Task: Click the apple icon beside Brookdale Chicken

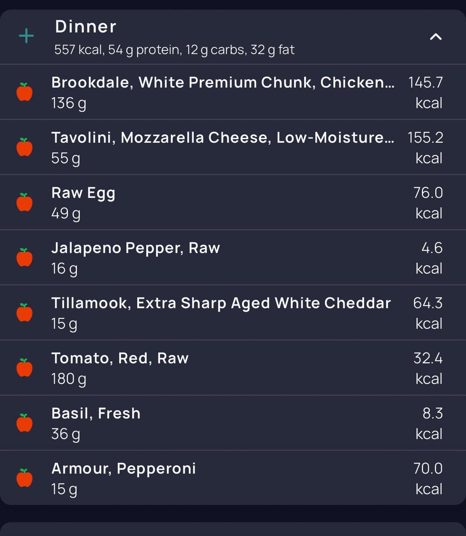Action: point(25,92)
